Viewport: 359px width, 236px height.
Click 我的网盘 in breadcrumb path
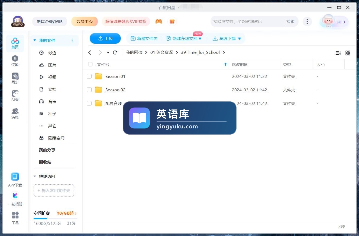(x=134, y=52)
